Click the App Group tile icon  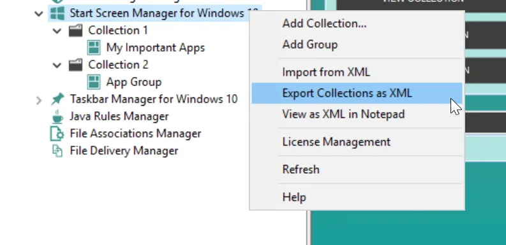click(x=94, y=82)
